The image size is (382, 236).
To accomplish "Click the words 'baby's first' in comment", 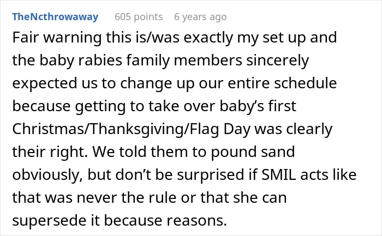I will tap(258, 106).
